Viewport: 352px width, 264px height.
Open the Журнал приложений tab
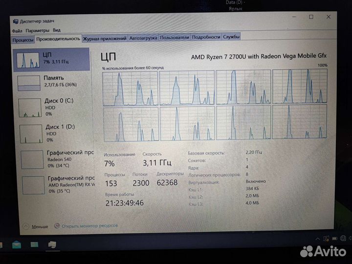coord(105,39)
